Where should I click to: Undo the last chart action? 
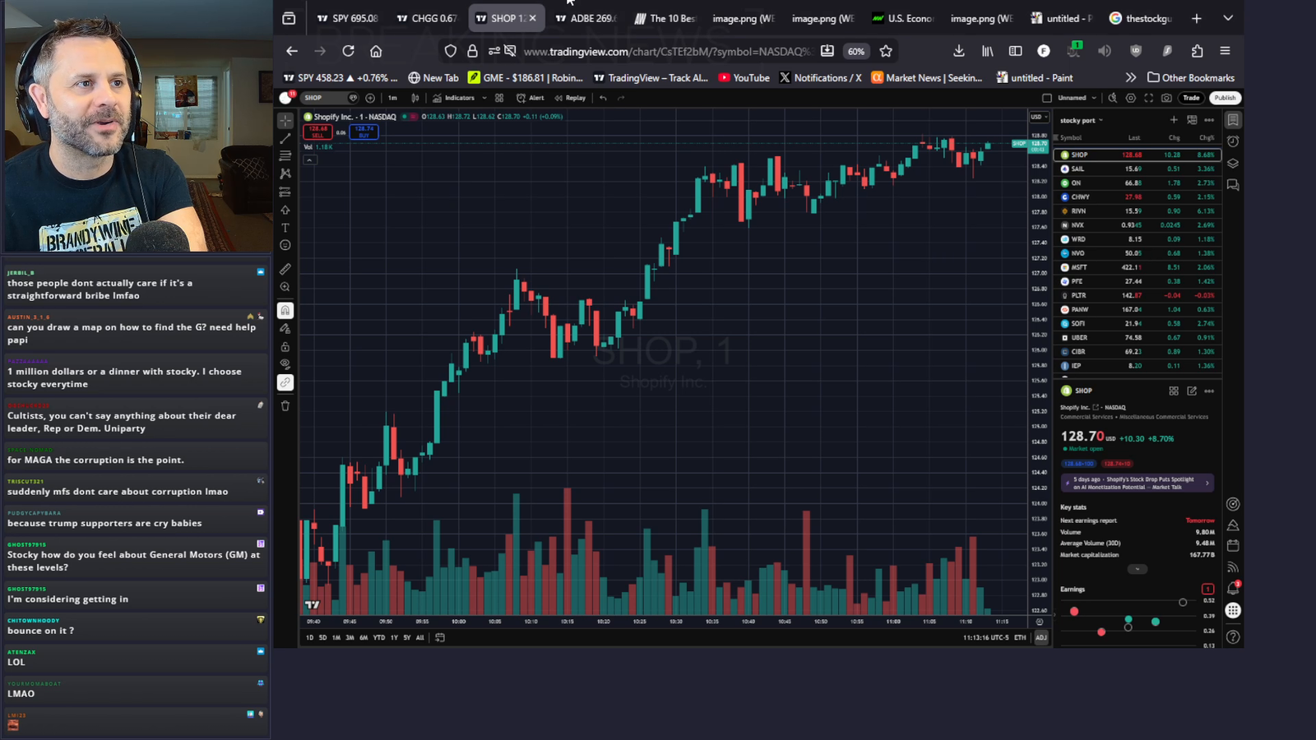[x=603, y=98]
